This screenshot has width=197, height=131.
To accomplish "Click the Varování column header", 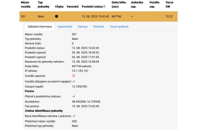I will [72, 7].
